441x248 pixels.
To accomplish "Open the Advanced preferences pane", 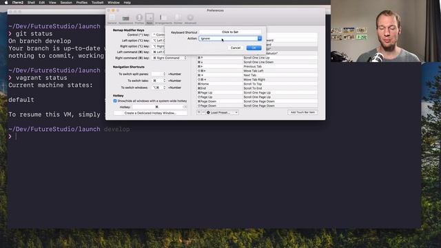I will pyautogui.click(x=190, y=19).
